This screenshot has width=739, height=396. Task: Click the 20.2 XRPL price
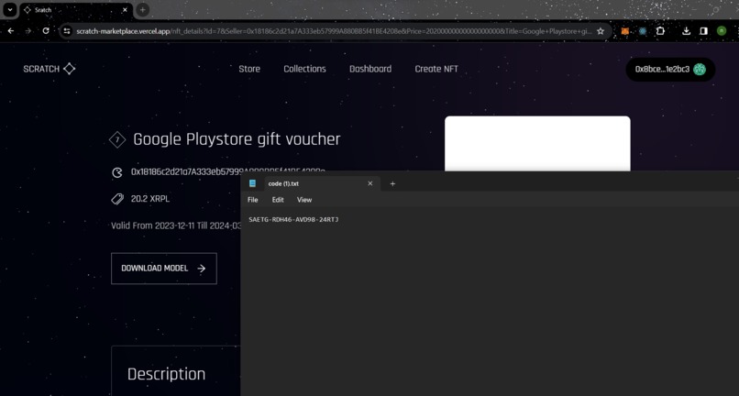point(150,199)
